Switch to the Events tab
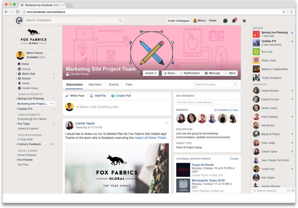The height and width of the screenshot is (208, 298). click(114, 84)
